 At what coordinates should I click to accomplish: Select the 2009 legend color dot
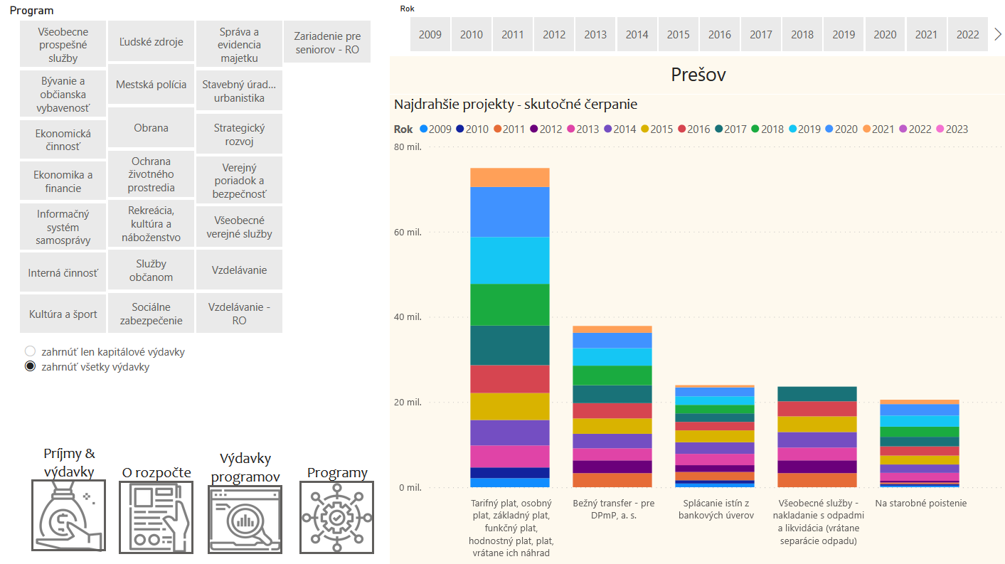point(423,129)
